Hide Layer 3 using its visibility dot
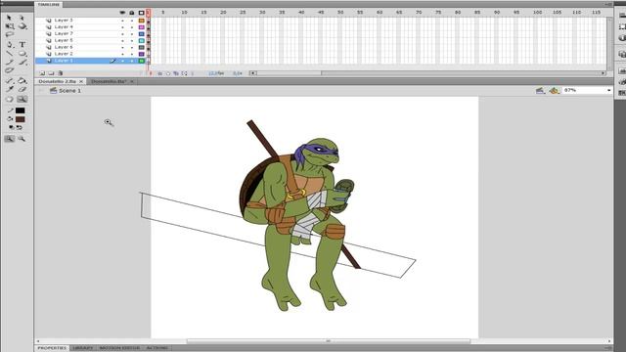Viewport: 626px width, 352px height. [x=122, y=21]
